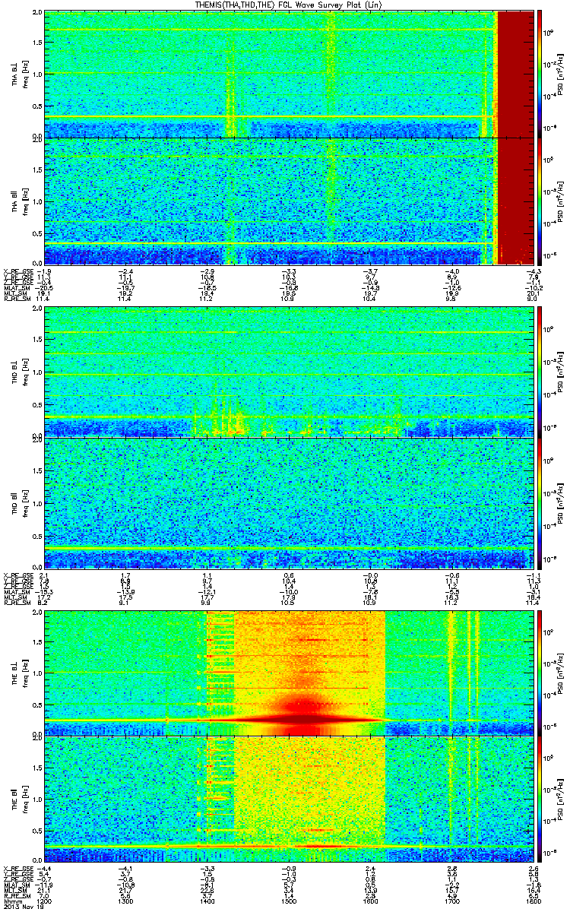
Task: Click the dark red saturated region in THA B⊥ spectrogram
Action: (516, 73)
